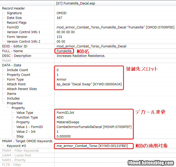Screen dimensions: 176x167
Task: Click the Armor form type value
Action: (61, 80)
